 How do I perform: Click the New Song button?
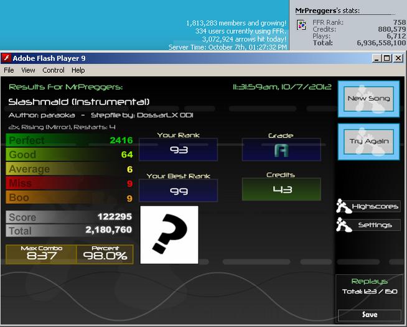(x=368, y=99)
